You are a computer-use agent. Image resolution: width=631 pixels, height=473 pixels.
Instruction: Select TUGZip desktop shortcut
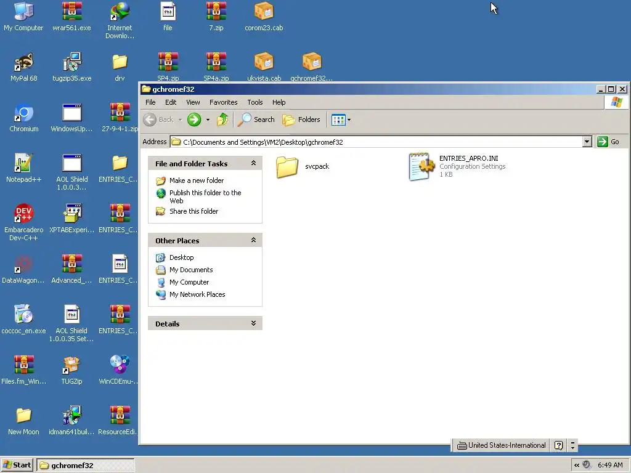coord(71,370)
